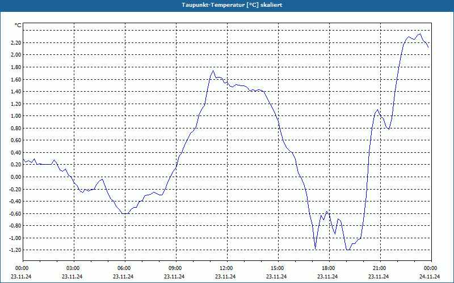This screenshot has height=283, width=454.
Task: Click the curve maximum near 23:20
Action: pos(420,34)
